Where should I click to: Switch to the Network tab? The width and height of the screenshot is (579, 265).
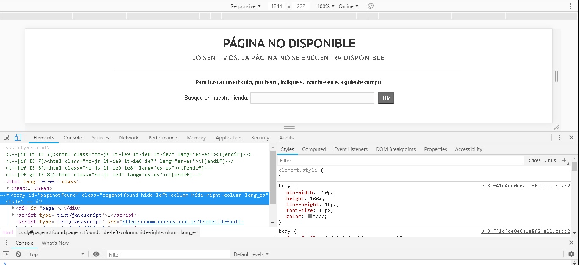tap(129, 138)
